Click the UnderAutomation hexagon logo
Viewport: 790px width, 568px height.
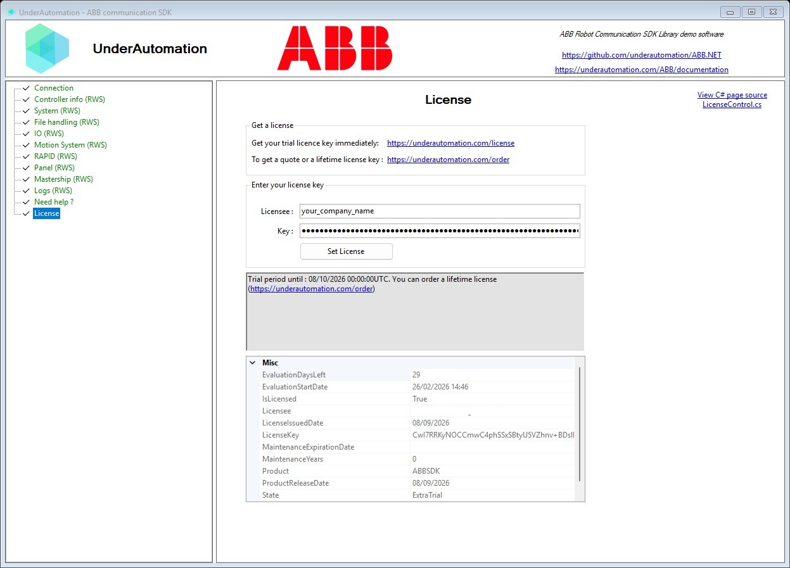[47, 49]
